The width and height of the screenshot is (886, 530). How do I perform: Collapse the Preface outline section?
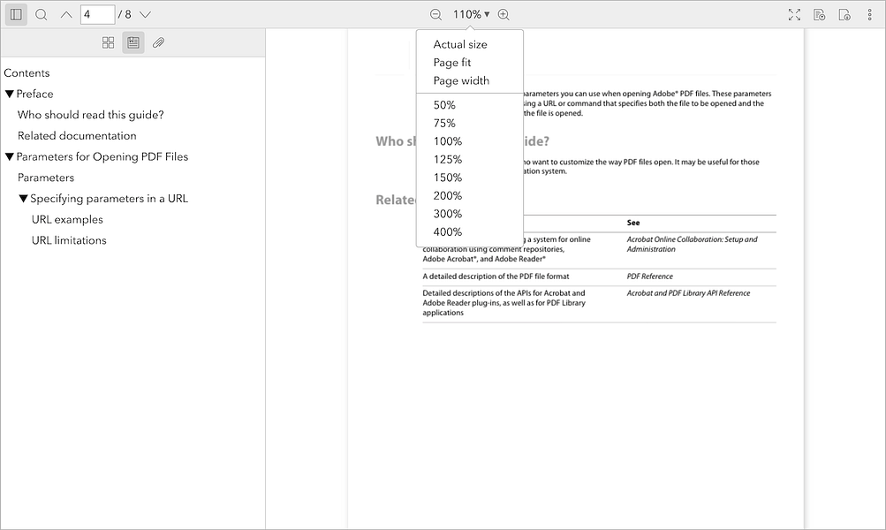coord(9,94)
